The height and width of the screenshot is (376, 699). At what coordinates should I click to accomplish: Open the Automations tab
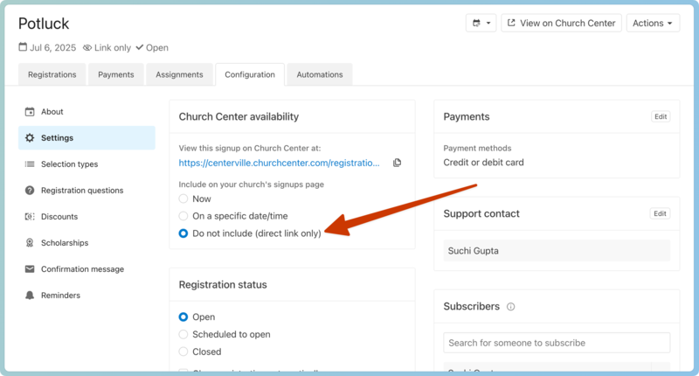pyautogui.click(x=320, y=75)
